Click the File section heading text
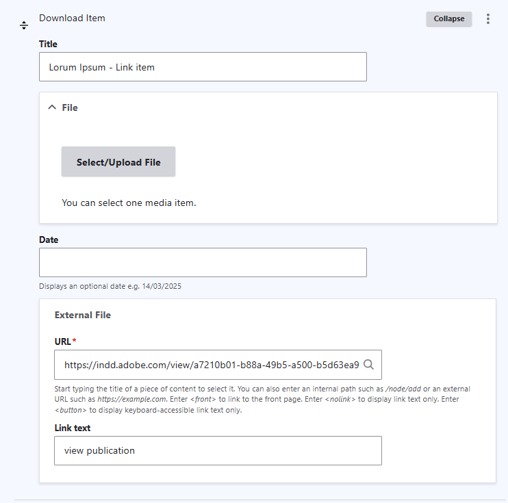This screenshot has width=508, height=503. pos(70,107)
